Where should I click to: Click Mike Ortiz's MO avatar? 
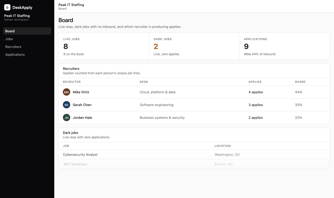67,92
